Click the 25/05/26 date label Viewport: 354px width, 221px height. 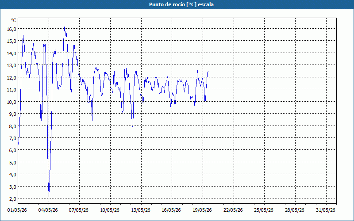(264, 210)
